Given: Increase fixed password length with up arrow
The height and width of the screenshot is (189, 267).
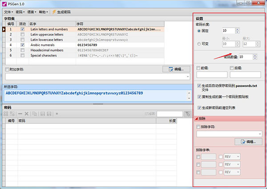Looking at the screenshot, I should click(x=237, y=29).
